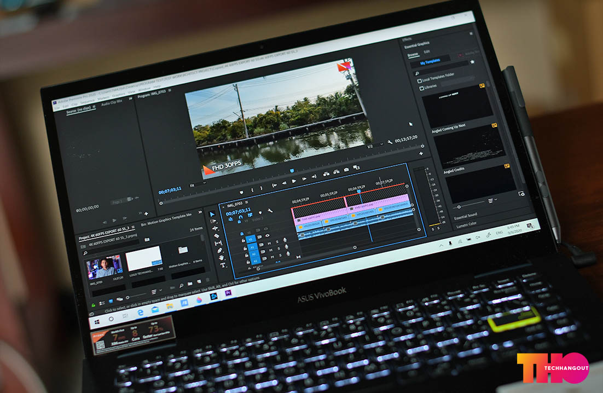The height and width of the screenshot is (393, 603).
Task: Open the Browse tab in Essential Graphics
Action: [413, 55]
